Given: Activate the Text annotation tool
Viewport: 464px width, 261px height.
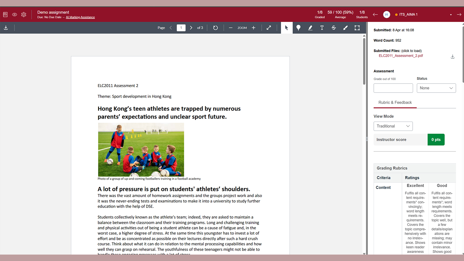Looking at the screenshot, I should click(x=322, y=28).
